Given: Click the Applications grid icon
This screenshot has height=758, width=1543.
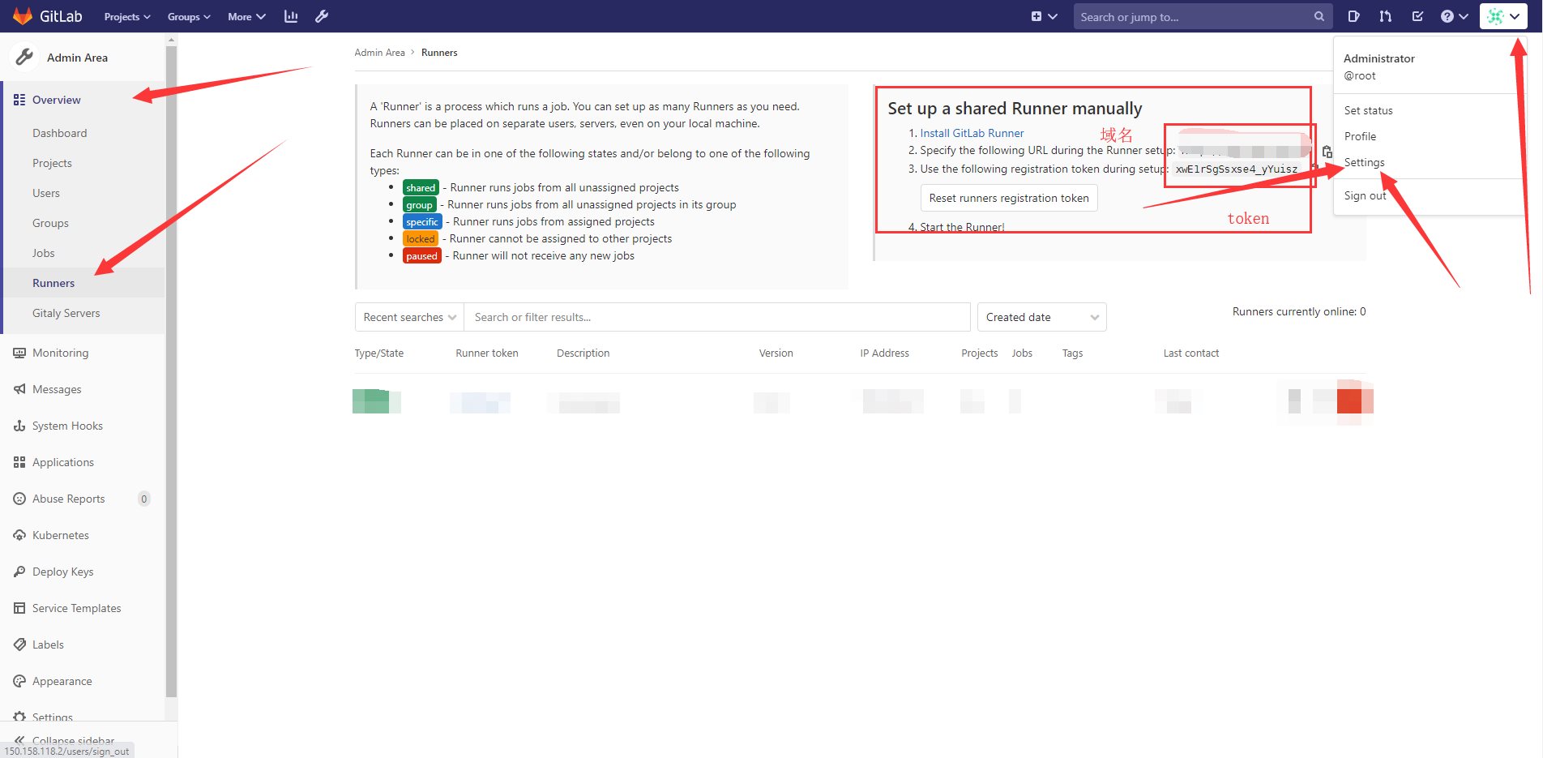Looking at the screenshot, I should coord(19,462).
